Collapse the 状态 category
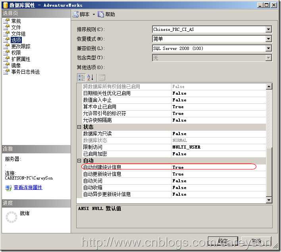This screenshot has height=252, width=281. click(x=79, y=127)
